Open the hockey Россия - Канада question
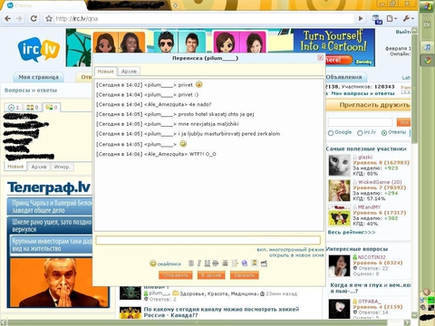 point(221,312)
